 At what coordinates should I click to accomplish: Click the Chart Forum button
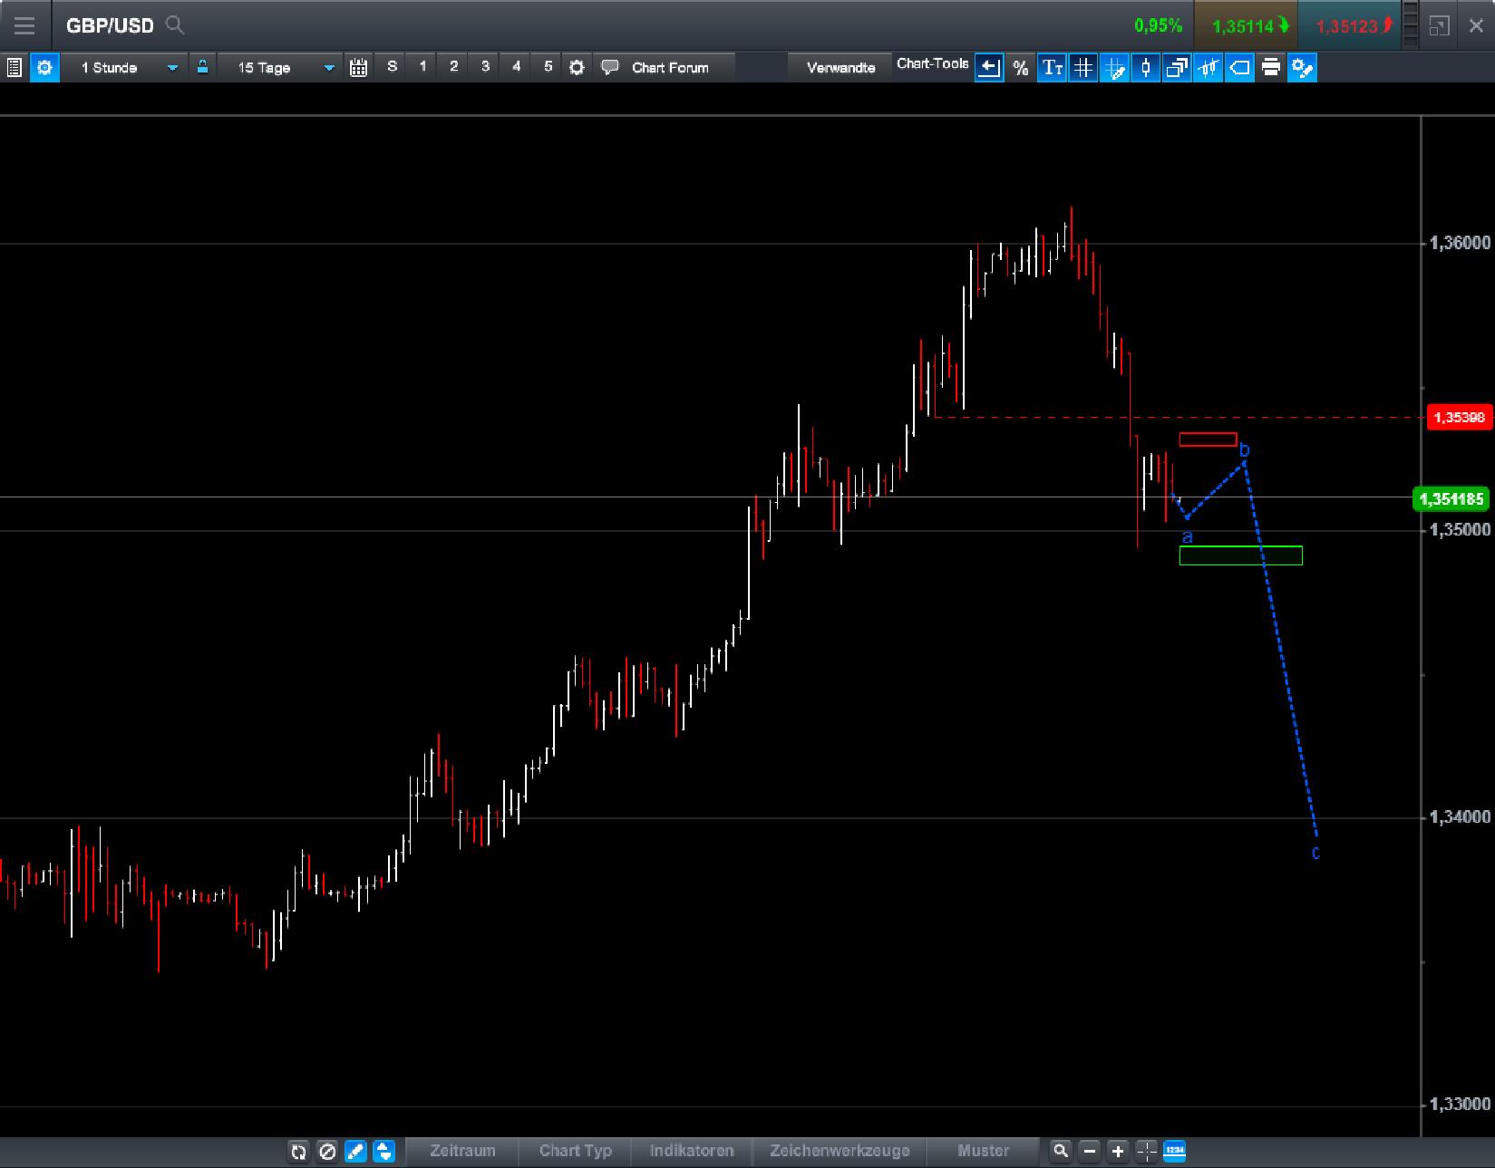[671, 67]
